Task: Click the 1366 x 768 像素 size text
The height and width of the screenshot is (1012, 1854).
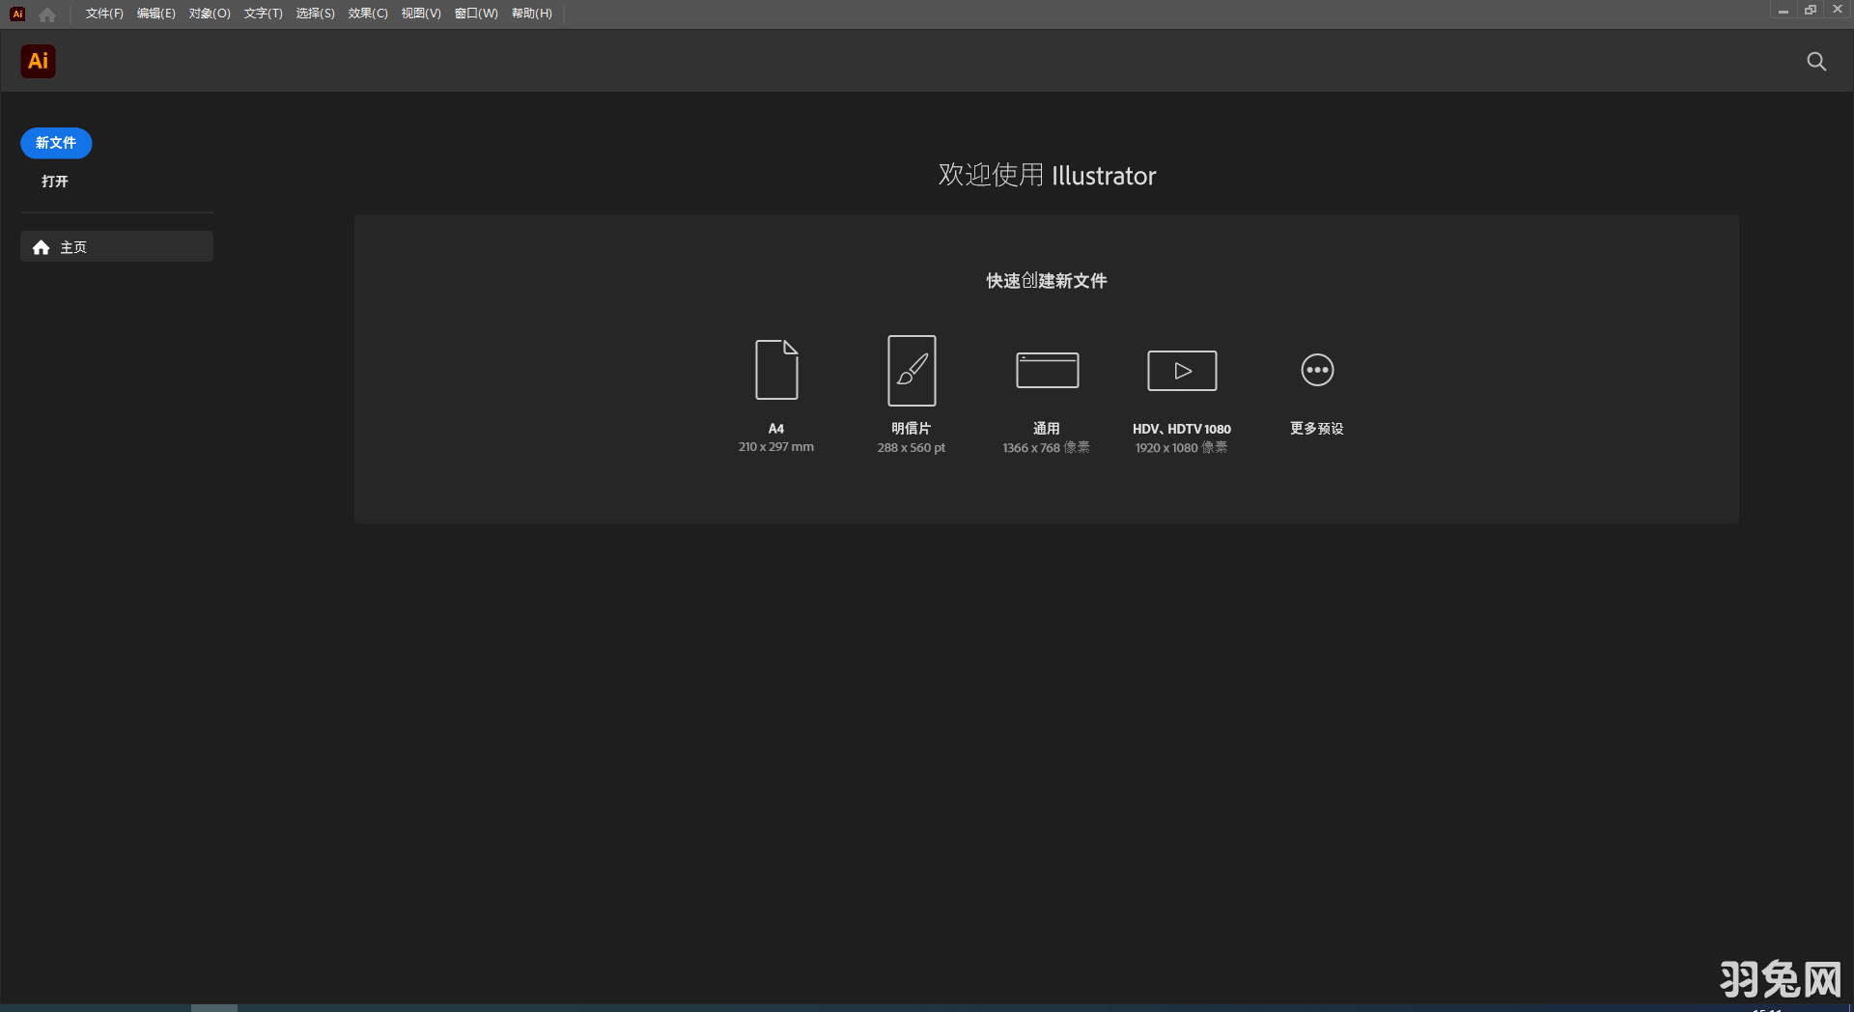Action: click(x=1047, y=448)
